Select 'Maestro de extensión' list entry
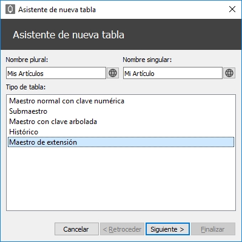Screen dimensions: 242x242 121,142
